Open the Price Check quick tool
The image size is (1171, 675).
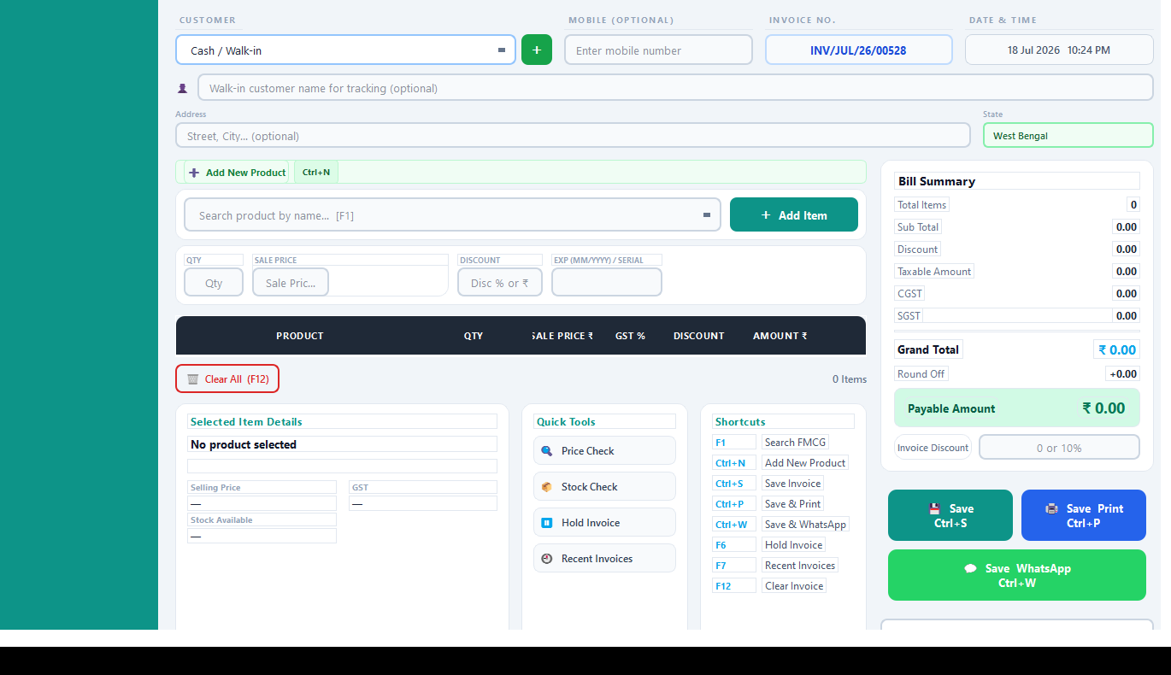[x=604, y=450]
